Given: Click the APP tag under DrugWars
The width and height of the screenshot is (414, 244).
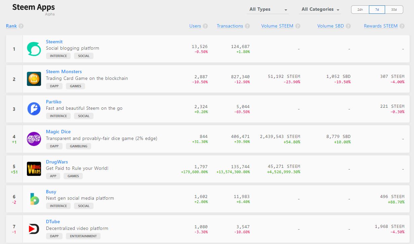Looking at the screenshot, I should coord(53,176).
